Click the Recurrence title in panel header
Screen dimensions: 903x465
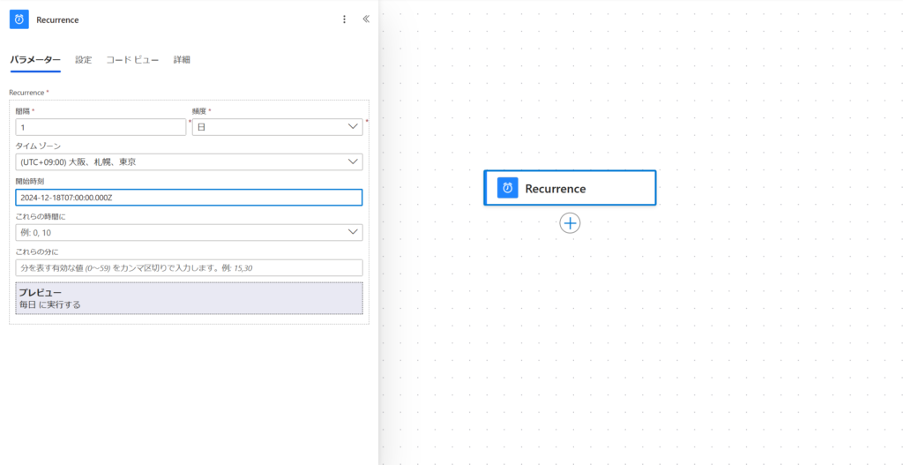tap(57, 19)
